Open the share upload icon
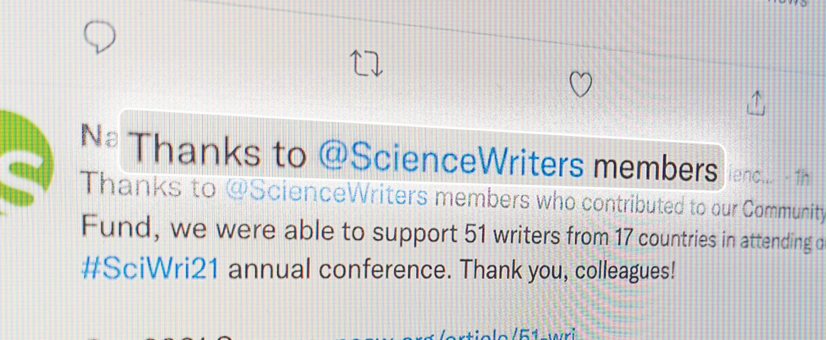The image size is (826, 340). coord(756,103)
